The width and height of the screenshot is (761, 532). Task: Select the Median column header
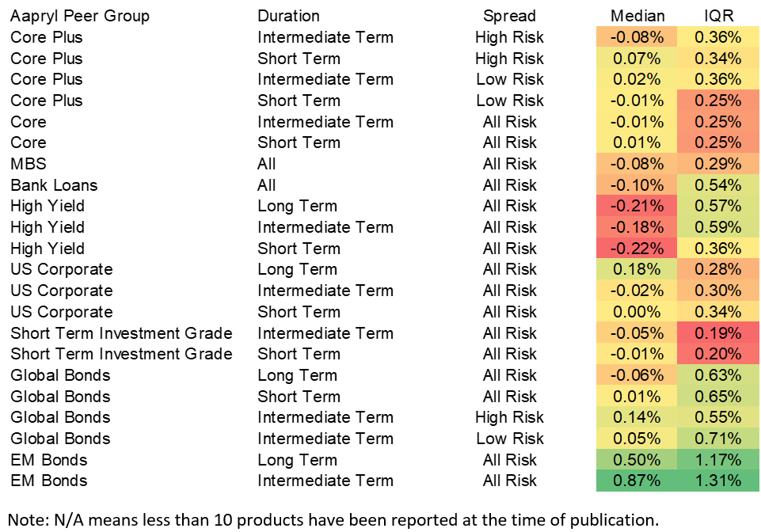point(637,16)
